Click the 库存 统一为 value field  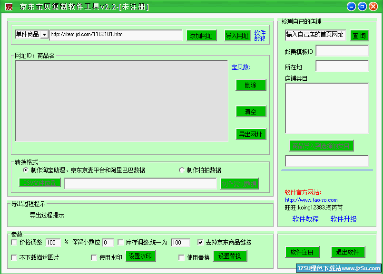pos(180,242)
